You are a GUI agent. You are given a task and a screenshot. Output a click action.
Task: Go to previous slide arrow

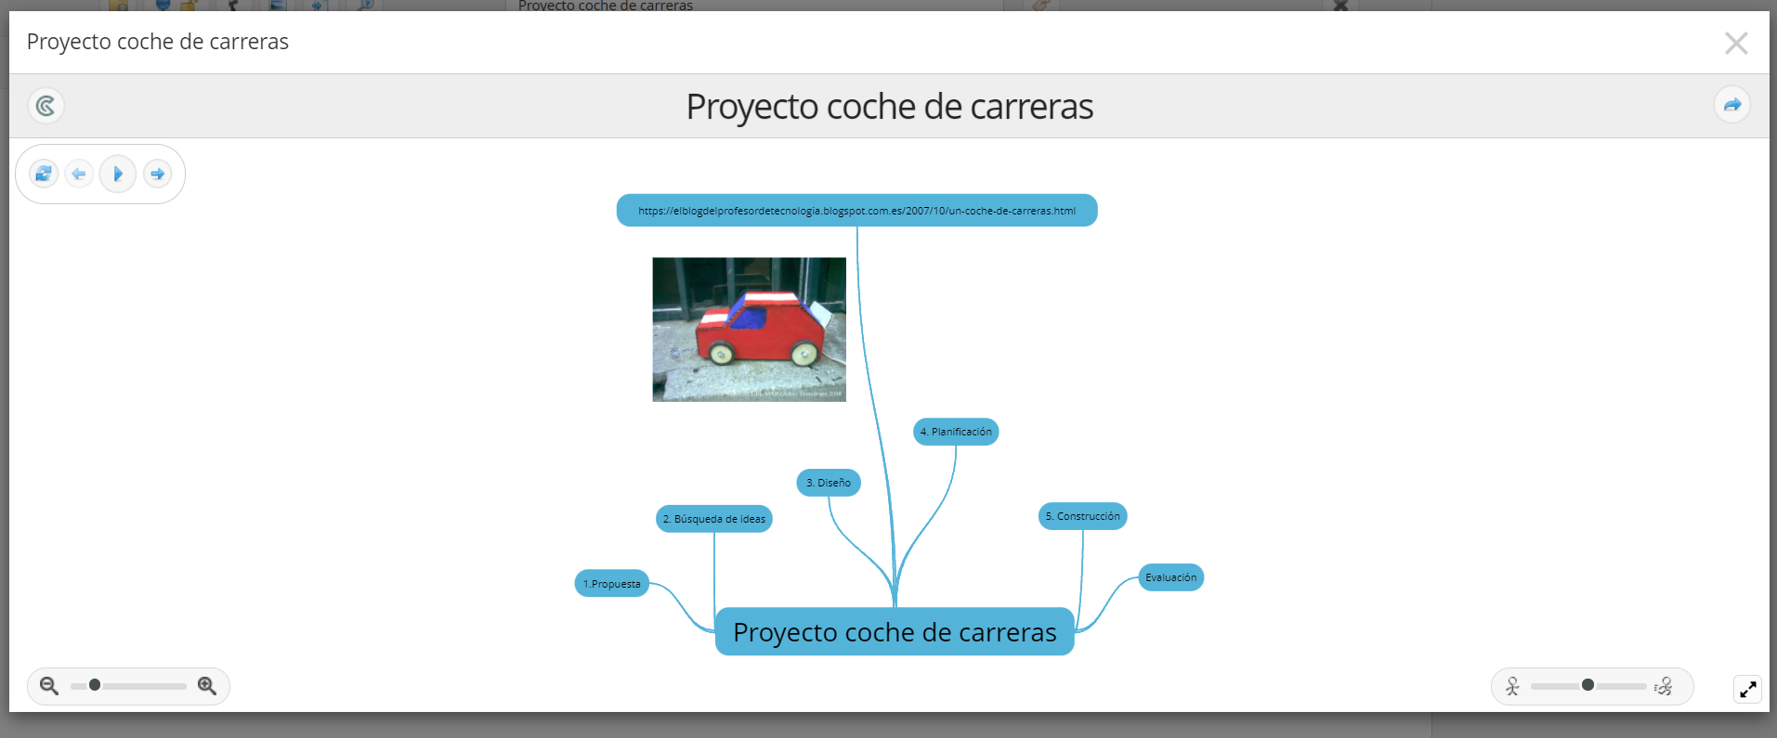[x=79, y=174]
